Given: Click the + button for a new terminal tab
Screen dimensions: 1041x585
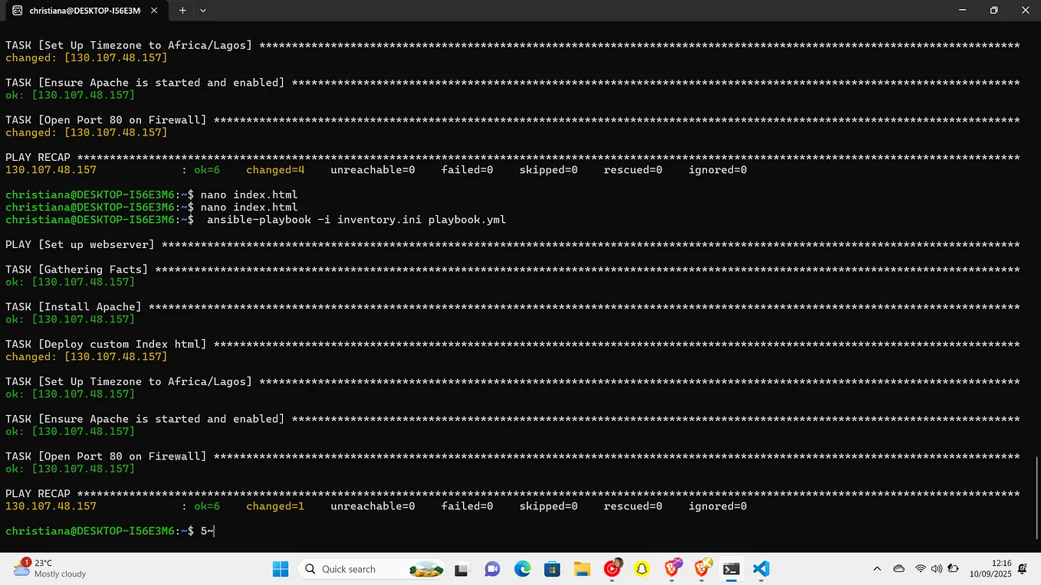Looking at the screenshot, I should click(x=182, y=11).
